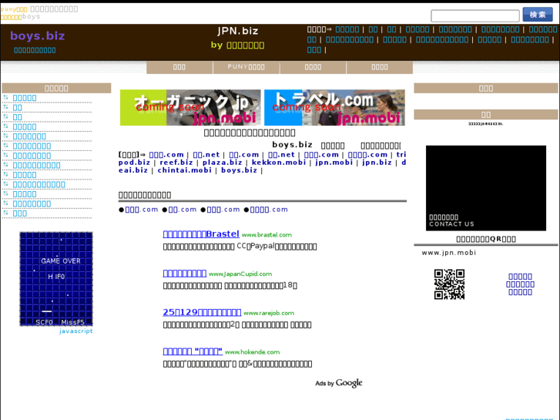Click the www.rarejob.com ad URL
The image size is (560, 420).
(269, 313)
